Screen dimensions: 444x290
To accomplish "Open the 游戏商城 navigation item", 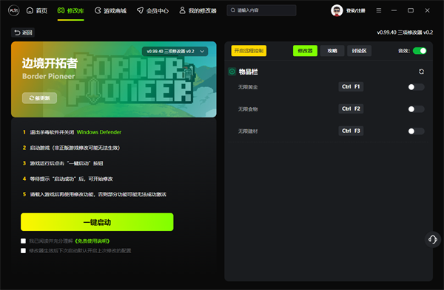I will tap(111, 11).
